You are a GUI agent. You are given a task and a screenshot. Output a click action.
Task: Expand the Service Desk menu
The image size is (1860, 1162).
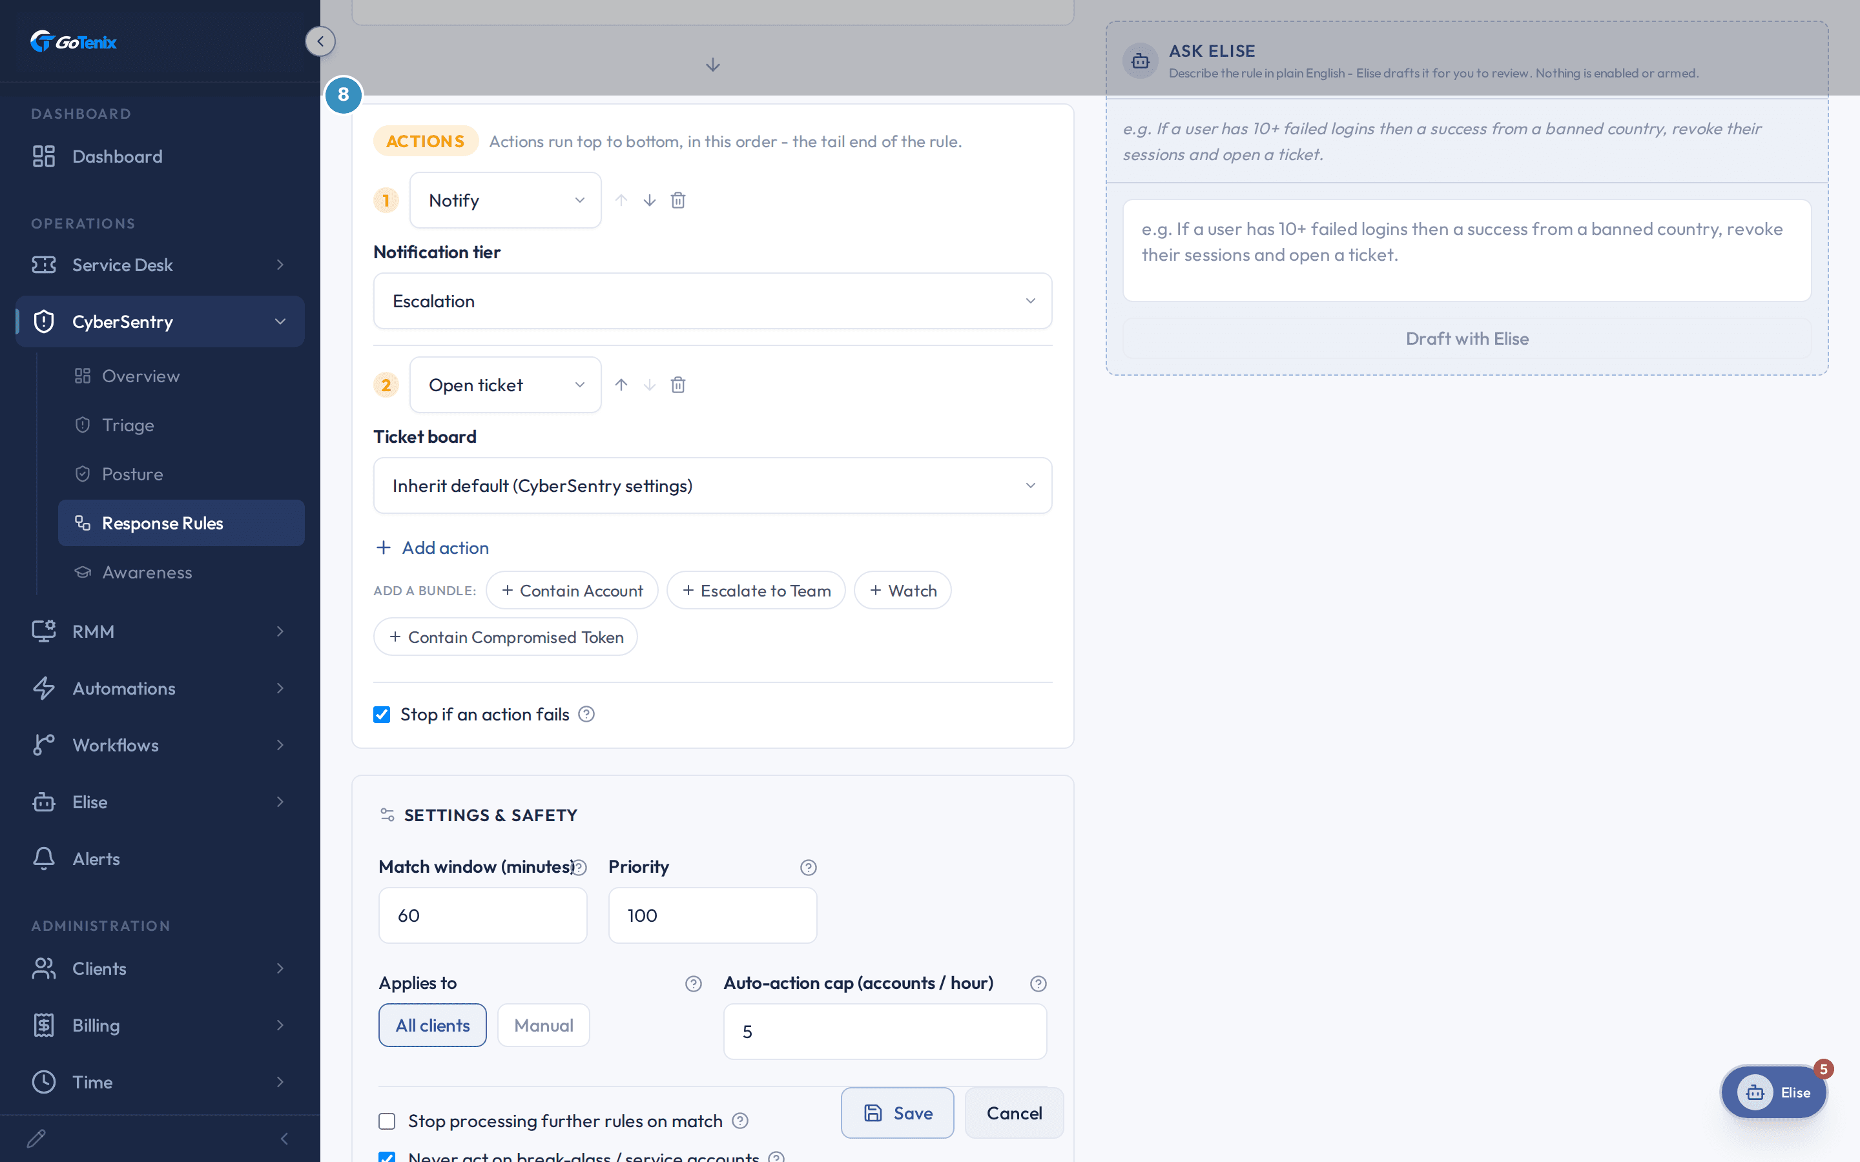click(x=160, y=265)
